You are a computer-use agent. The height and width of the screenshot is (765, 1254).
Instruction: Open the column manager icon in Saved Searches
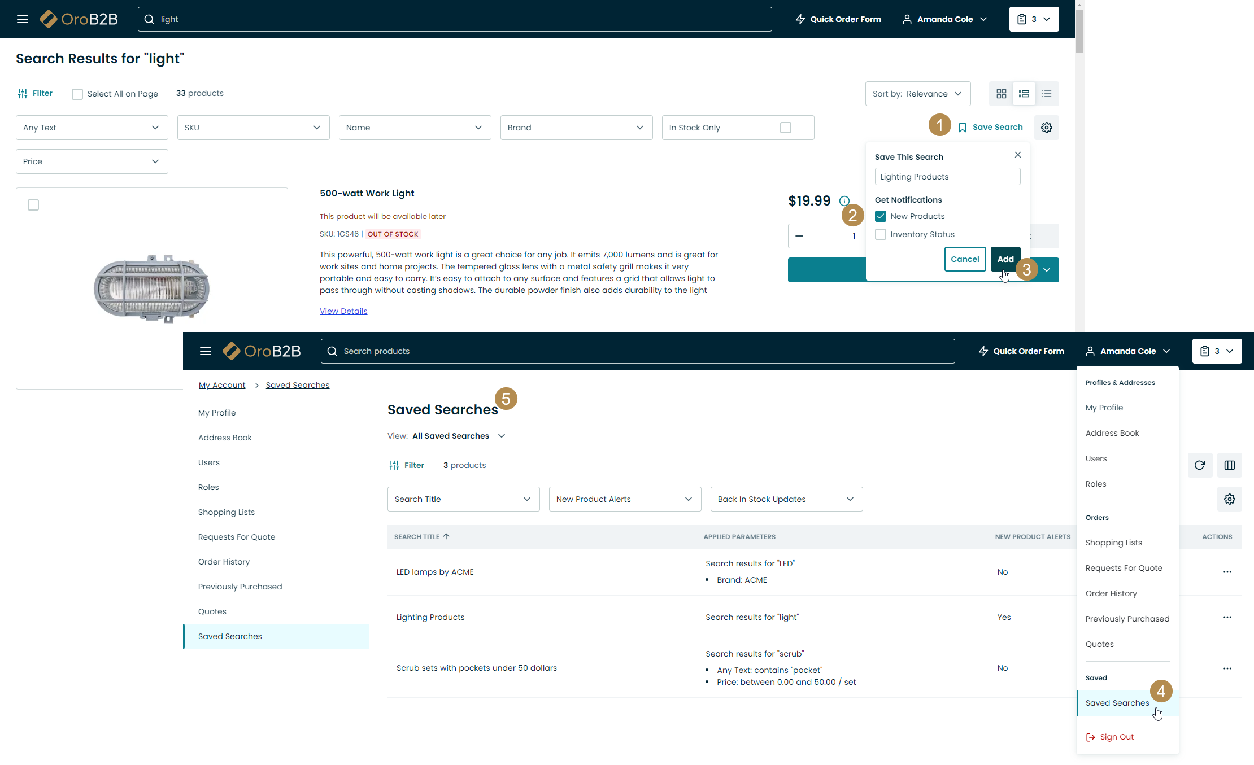click(x=1230, y=465)
